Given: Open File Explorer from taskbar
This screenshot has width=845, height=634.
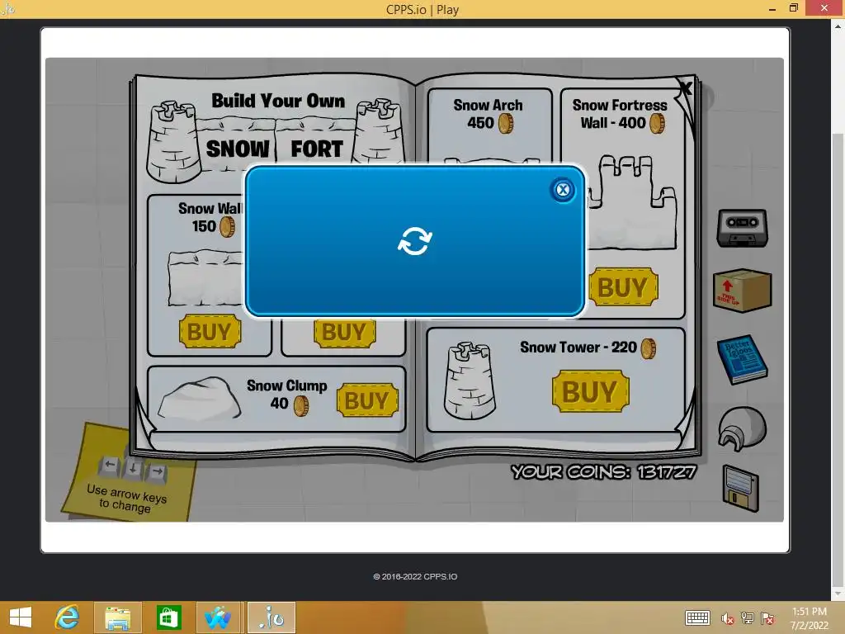Looking at the screenshot, I should 118,617.
